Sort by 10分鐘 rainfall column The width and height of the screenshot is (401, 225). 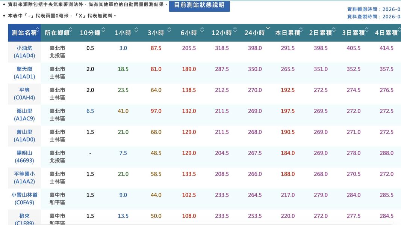90,33
